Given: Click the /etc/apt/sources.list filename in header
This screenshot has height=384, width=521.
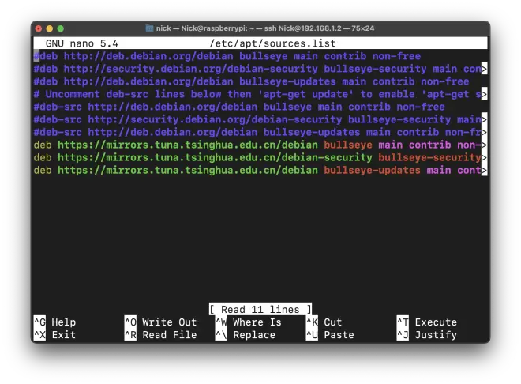Looking at the screenshot, I should pyautogui.click(x=272, y=43).
